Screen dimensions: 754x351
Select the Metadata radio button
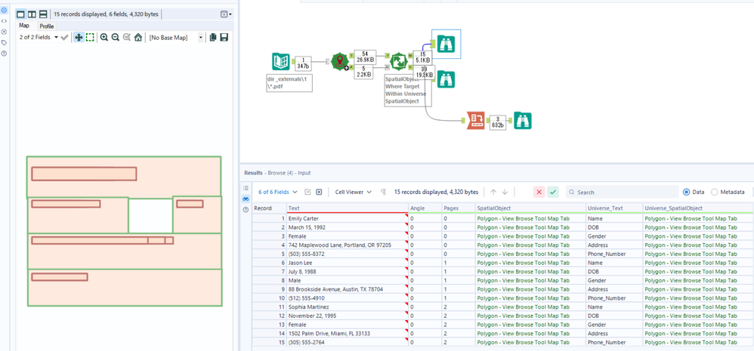715,192
